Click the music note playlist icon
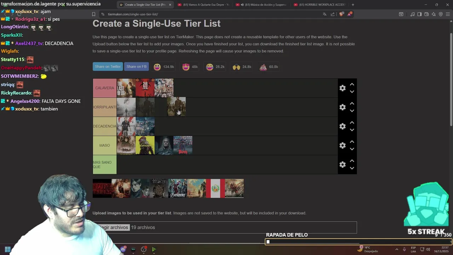This screenshot has width=453, height=255. click(412, 14)
